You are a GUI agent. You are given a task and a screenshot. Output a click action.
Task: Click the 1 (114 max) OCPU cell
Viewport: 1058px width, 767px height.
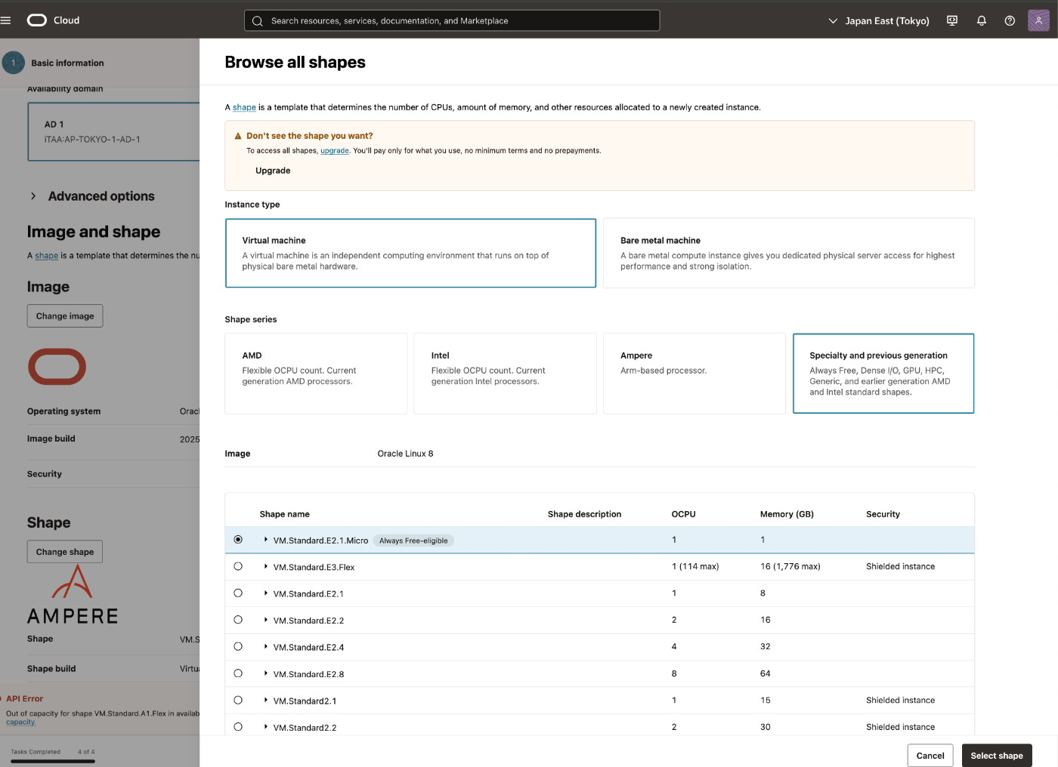pos(695,566)
